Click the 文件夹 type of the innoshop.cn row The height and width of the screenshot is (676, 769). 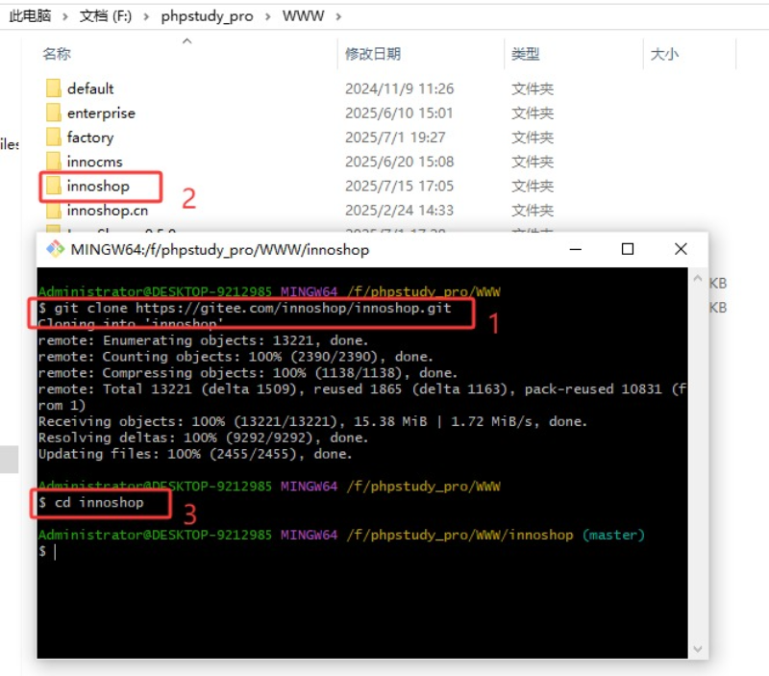(533, 211)
